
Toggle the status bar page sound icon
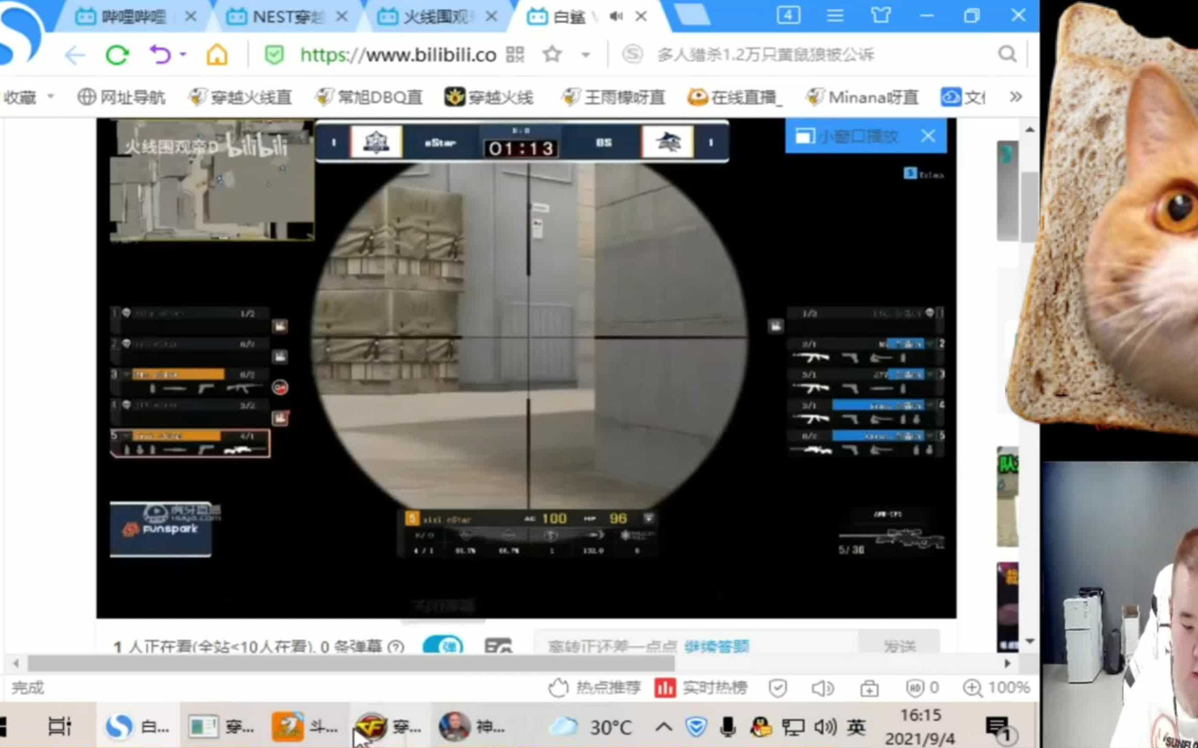pyautogui.click(x=823, y=688)
